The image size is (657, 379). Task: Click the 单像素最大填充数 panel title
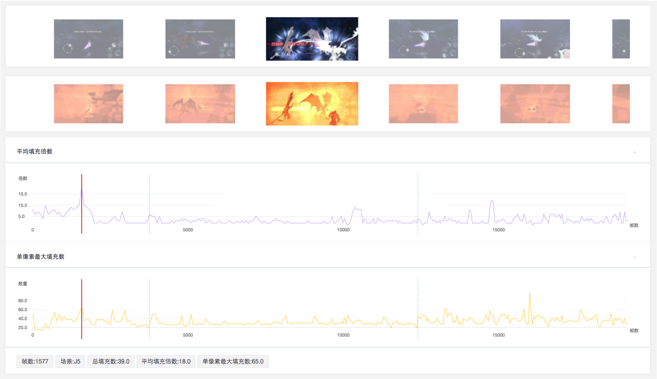pyautogui.click(x=41, y=256)
